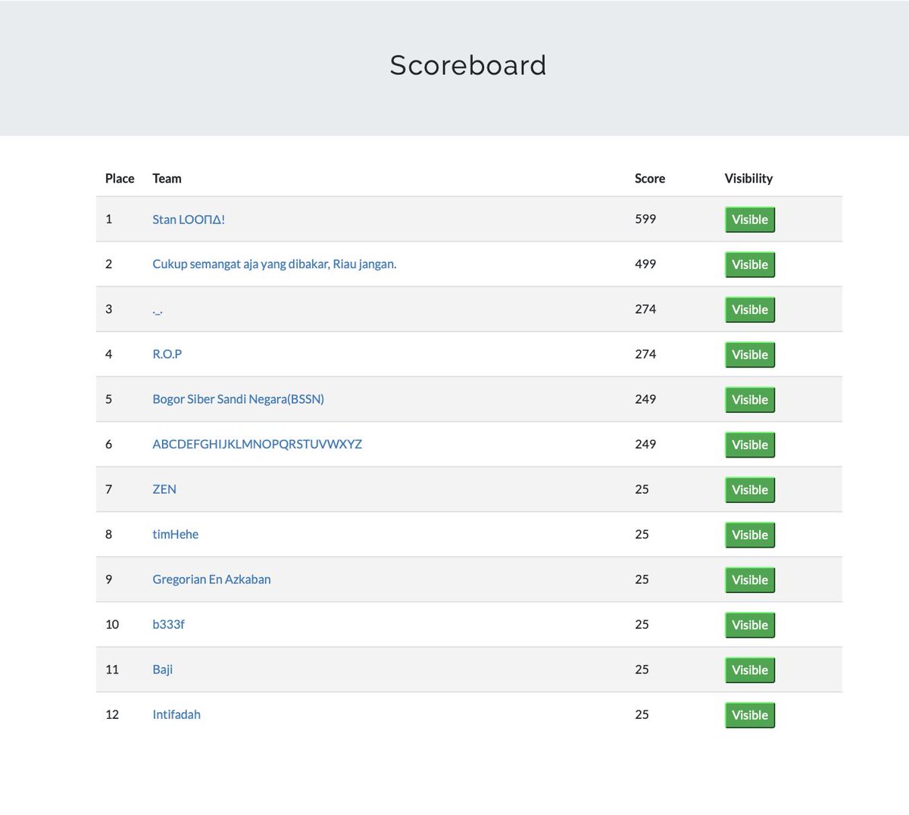Click the Score column header

(650, 179)
